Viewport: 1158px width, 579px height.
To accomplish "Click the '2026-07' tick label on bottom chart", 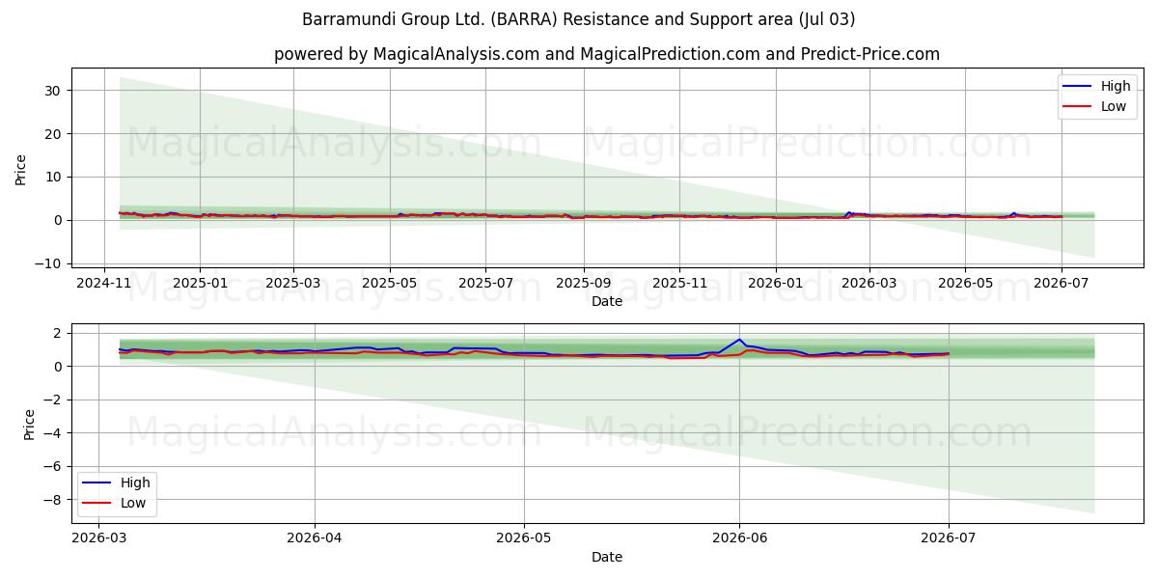I will click(949, 538).
